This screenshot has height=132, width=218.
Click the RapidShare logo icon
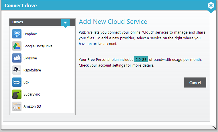17,70
